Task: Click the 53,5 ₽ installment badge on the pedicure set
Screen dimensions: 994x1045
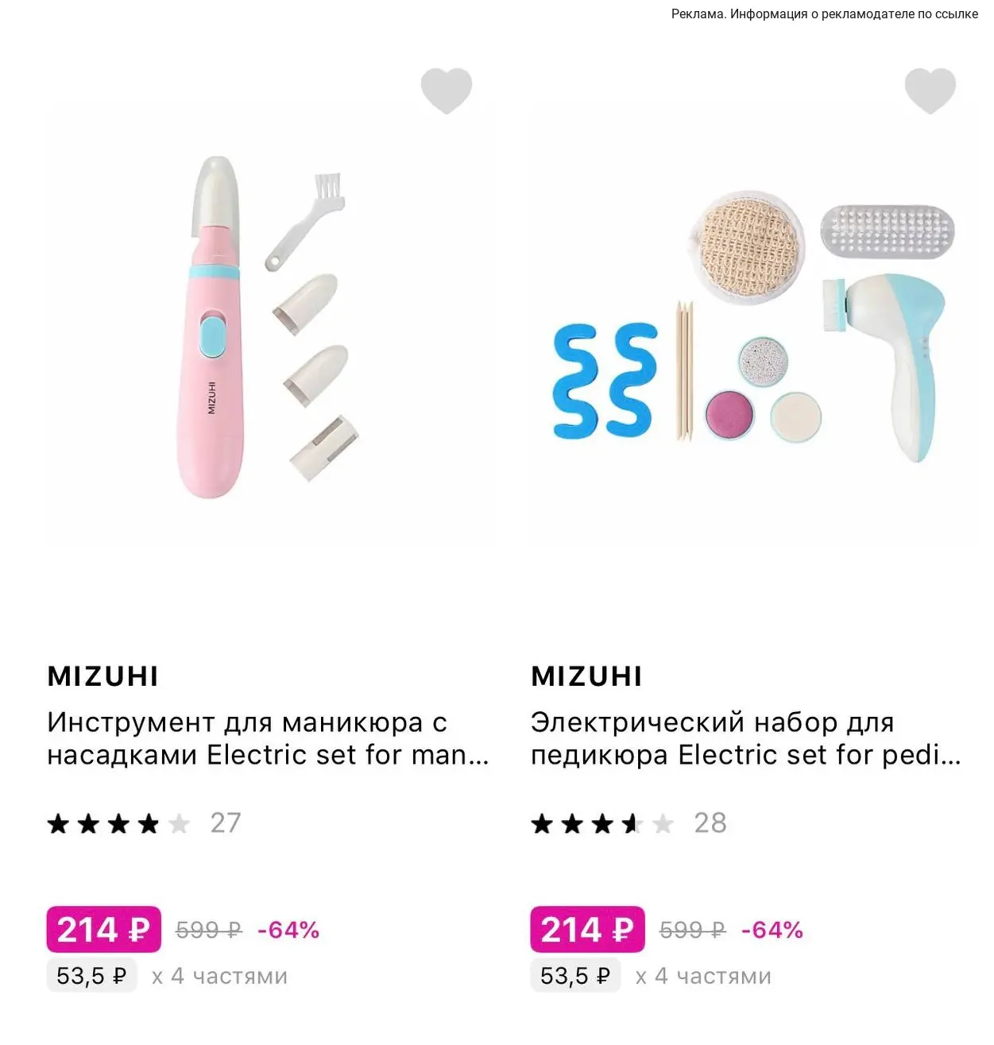Action: pyautogui.click(x=575, y=976)
